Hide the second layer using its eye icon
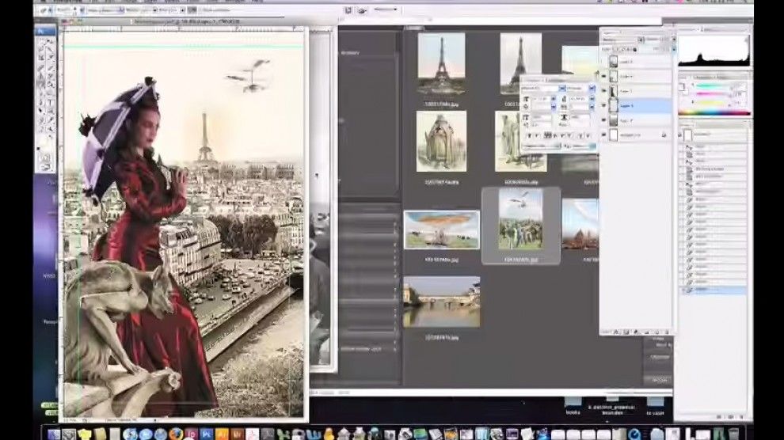This screenshot has height=440, width=784. pos(603,77)
